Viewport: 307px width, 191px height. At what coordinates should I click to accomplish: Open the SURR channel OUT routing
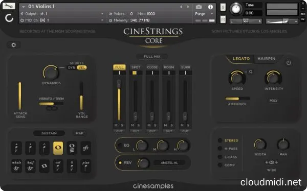click(185, 131)
